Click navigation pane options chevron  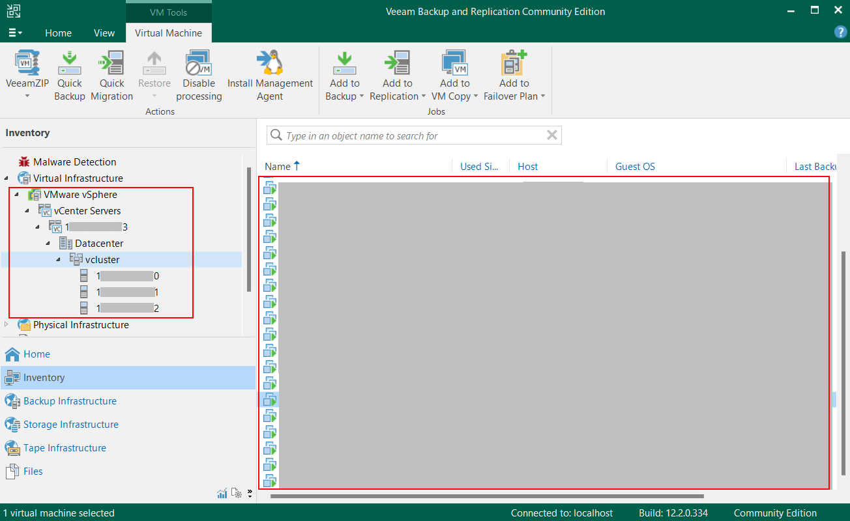tap(250, 494)
